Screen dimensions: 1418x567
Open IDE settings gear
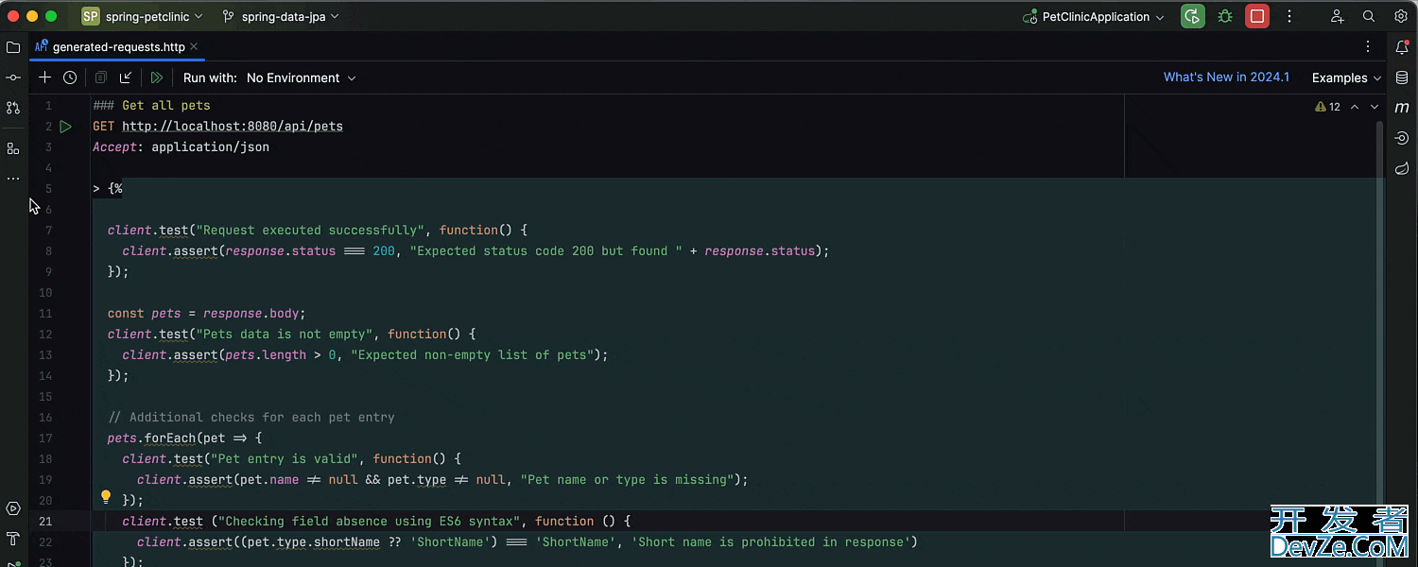[x=1401, y=16]
